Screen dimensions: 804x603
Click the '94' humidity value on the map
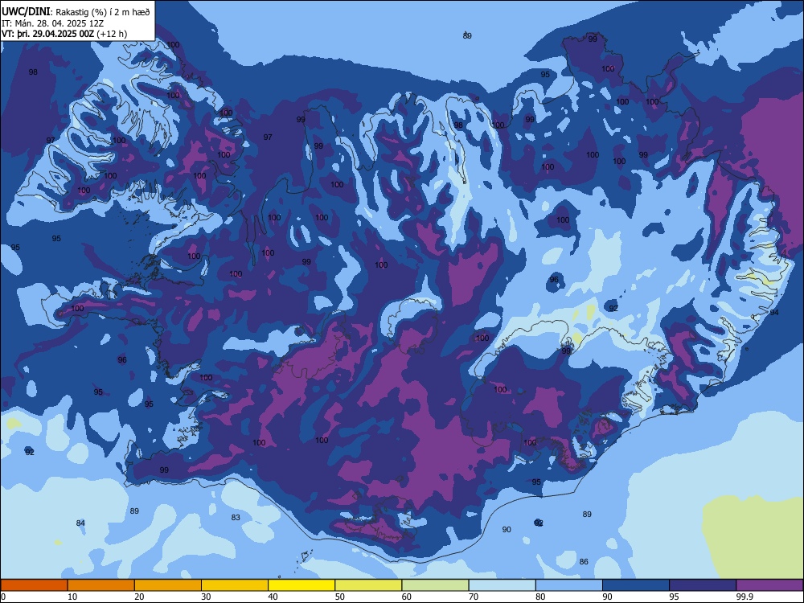(x=774, y=312)
